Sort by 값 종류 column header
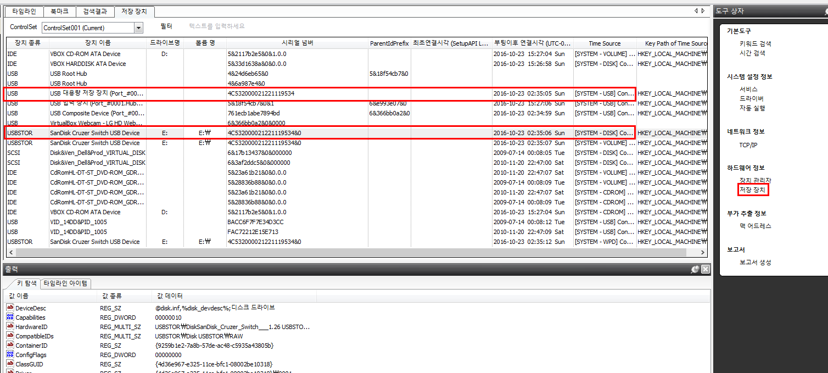828x373 pixels. pos(124,296)
